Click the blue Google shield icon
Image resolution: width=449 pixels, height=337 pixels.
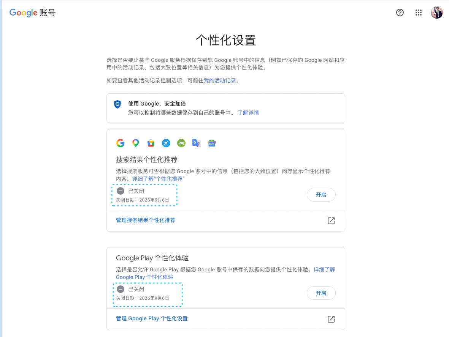tap(117, 104)
